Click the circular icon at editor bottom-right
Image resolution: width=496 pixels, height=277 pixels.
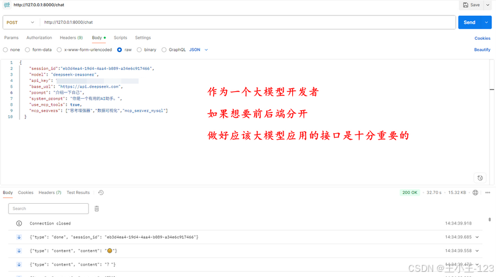pyautogui.click(x=480, y=178)
